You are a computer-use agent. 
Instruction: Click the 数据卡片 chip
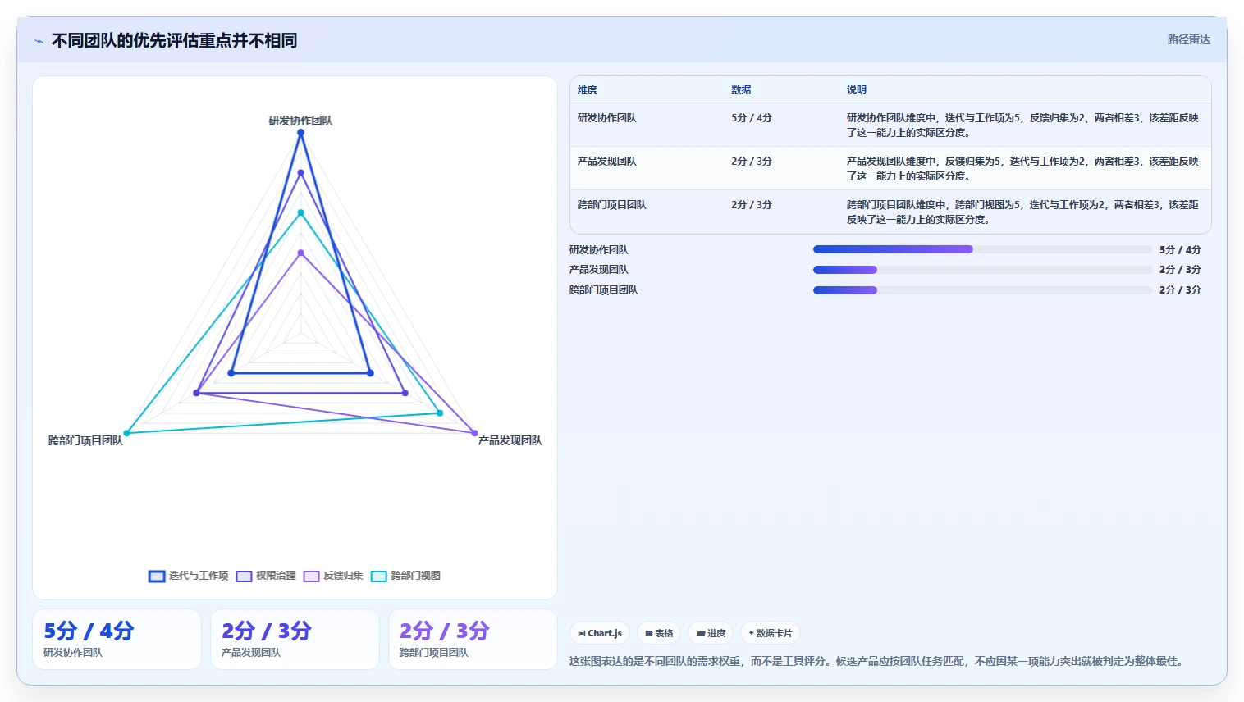tap(770, 633)
